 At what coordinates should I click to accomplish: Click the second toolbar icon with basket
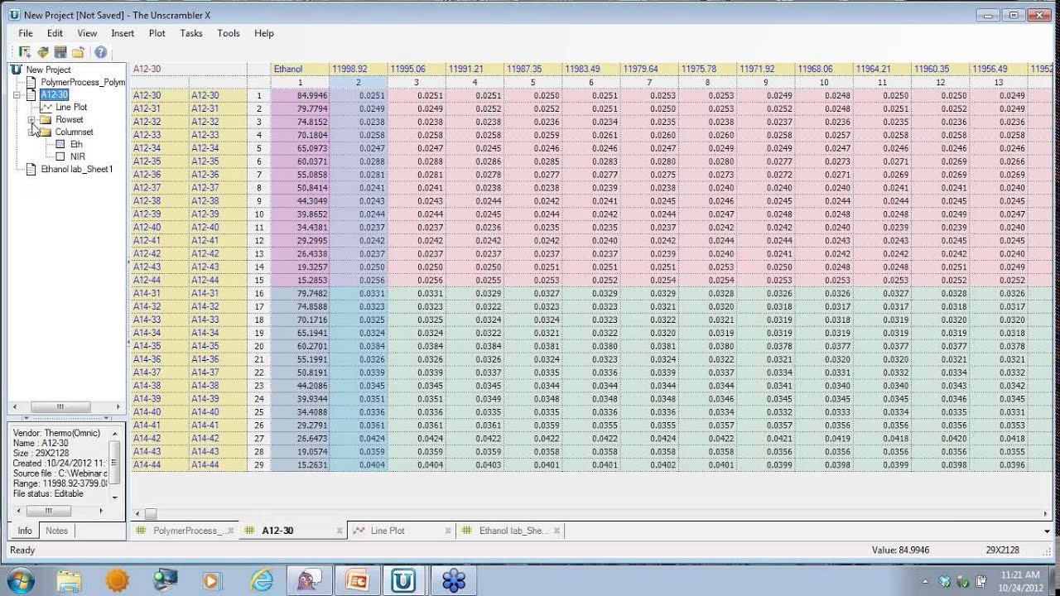point(43,52)
